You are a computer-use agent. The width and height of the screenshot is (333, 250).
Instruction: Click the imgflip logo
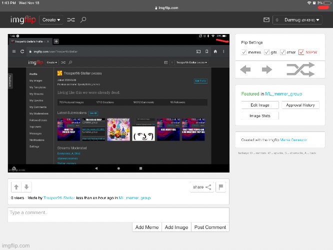(x=23, y=20)
